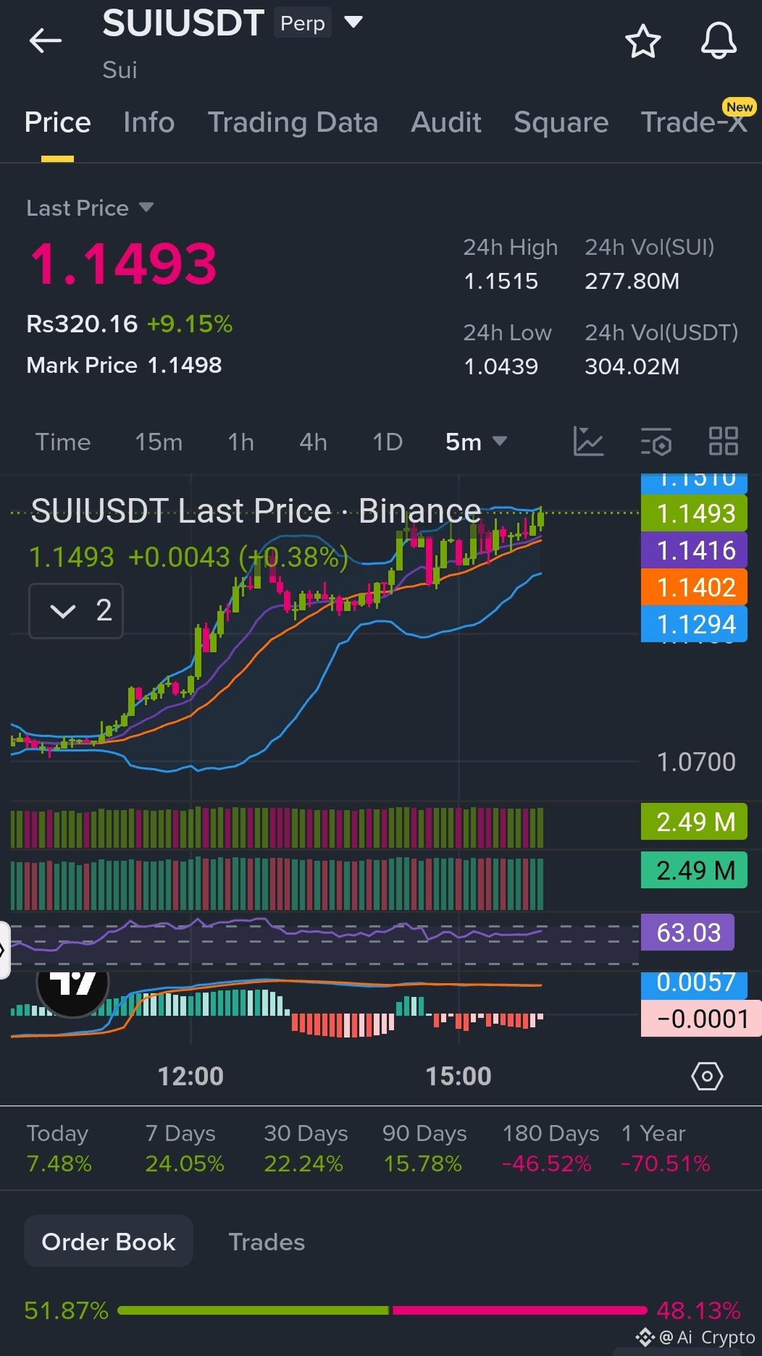Image resolution: width=762 pixels, height=1356 pixels.
Task: Click the orange 1.1402 axis label
Action: click(694, 587)
